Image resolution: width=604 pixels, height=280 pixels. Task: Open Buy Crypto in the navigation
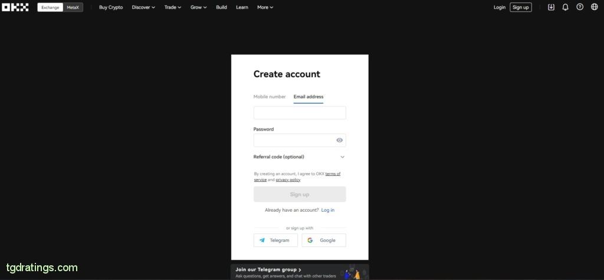pyautogui.click(x=111, y=7)
